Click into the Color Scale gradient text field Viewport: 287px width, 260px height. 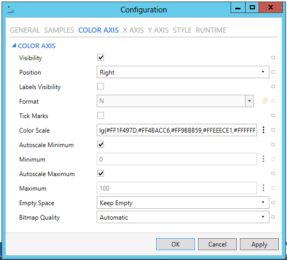(177, 130)
